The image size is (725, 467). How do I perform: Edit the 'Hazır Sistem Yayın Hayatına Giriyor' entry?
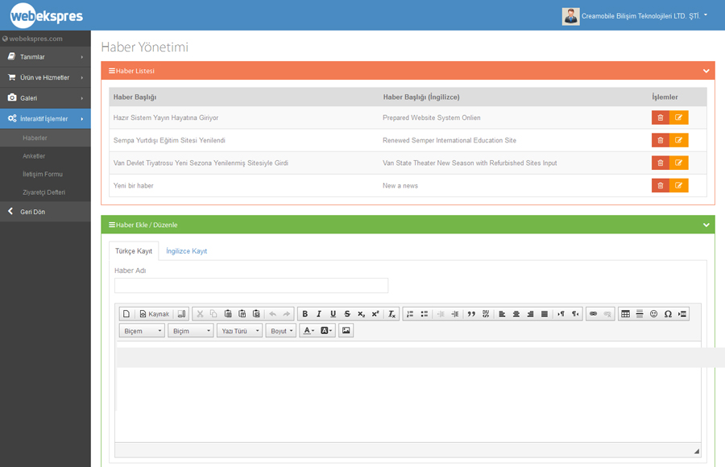[x=679, y=118]
